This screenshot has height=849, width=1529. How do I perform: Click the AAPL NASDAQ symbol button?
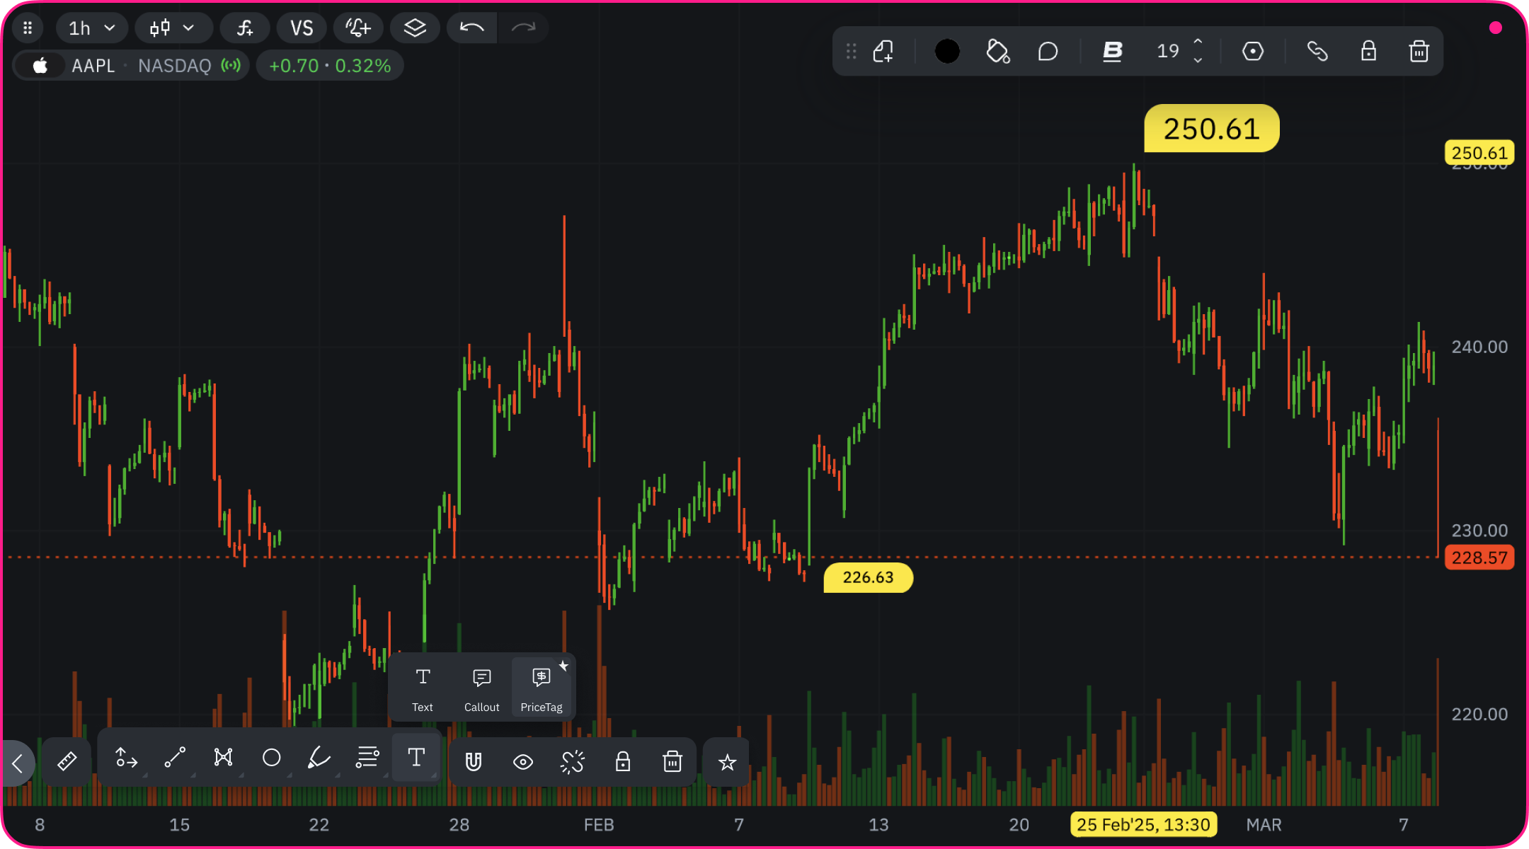click(130, 66)
